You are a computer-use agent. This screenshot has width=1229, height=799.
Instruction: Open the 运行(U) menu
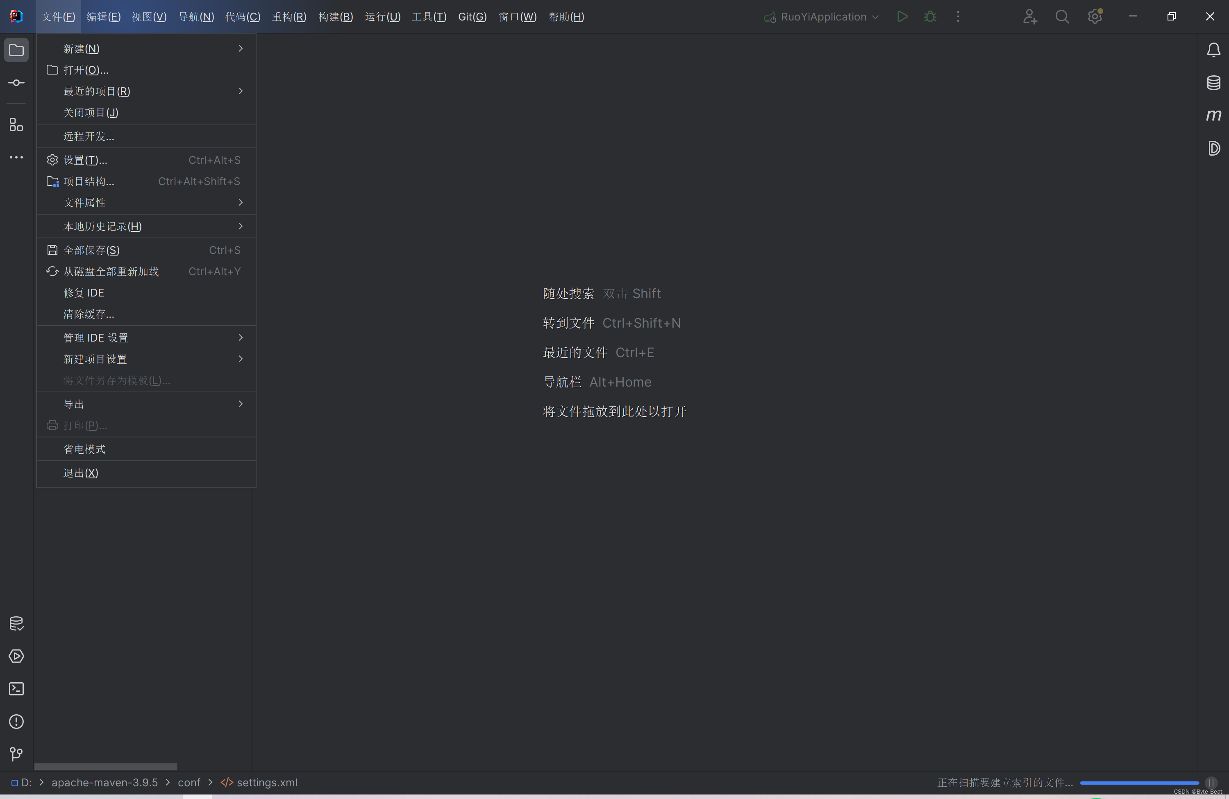click(382, 16)
